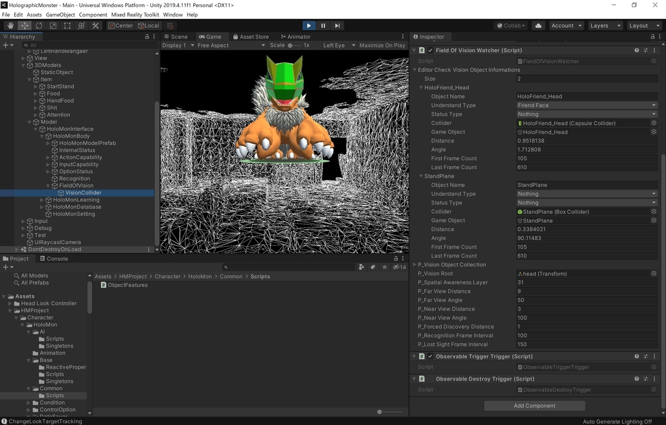Select the Move tool
Viewport: 666px width, 425px height.
[x=25, y=26]
